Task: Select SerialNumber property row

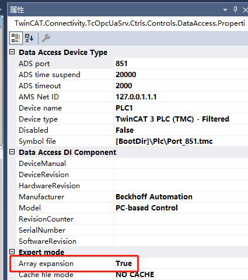Action: coord(132,230)
